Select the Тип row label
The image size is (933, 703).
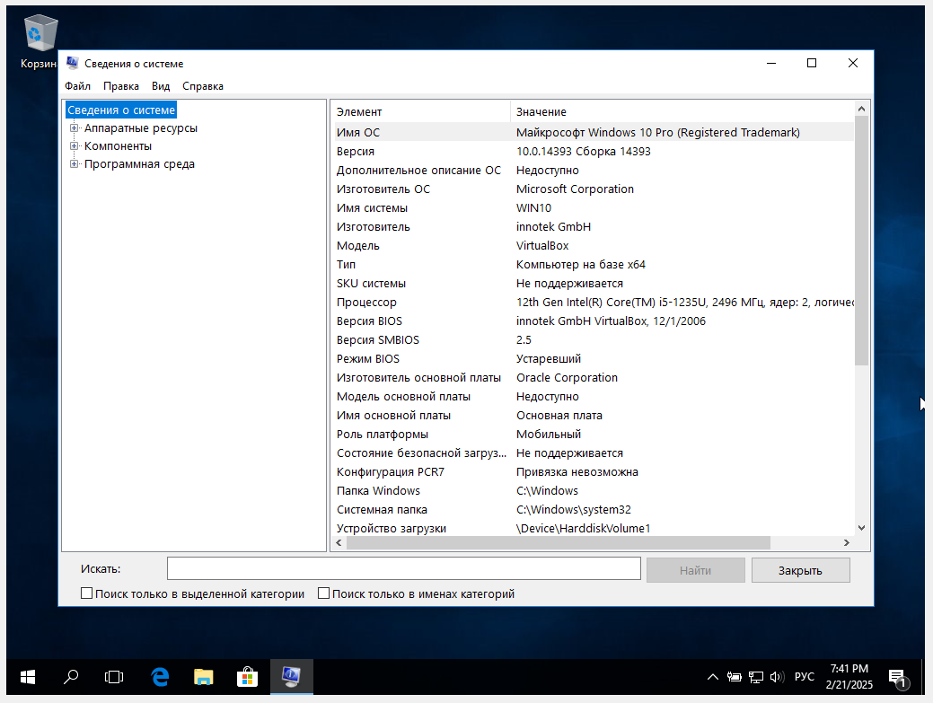pyautogui.click(x=346, y=265)
